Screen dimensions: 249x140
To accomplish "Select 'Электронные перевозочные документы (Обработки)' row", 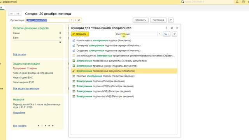I will (124, 71).
